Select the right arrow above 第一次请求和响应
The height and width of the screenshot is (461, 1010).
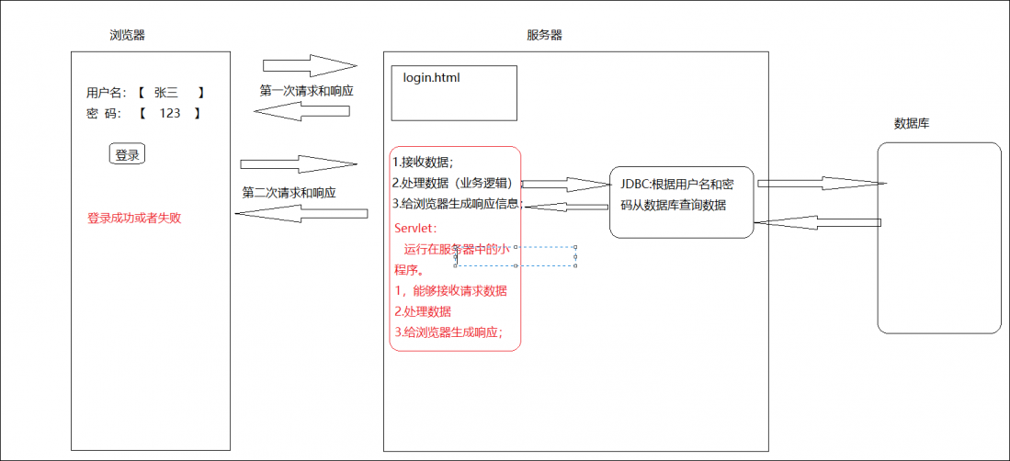(x=309, y=65)
